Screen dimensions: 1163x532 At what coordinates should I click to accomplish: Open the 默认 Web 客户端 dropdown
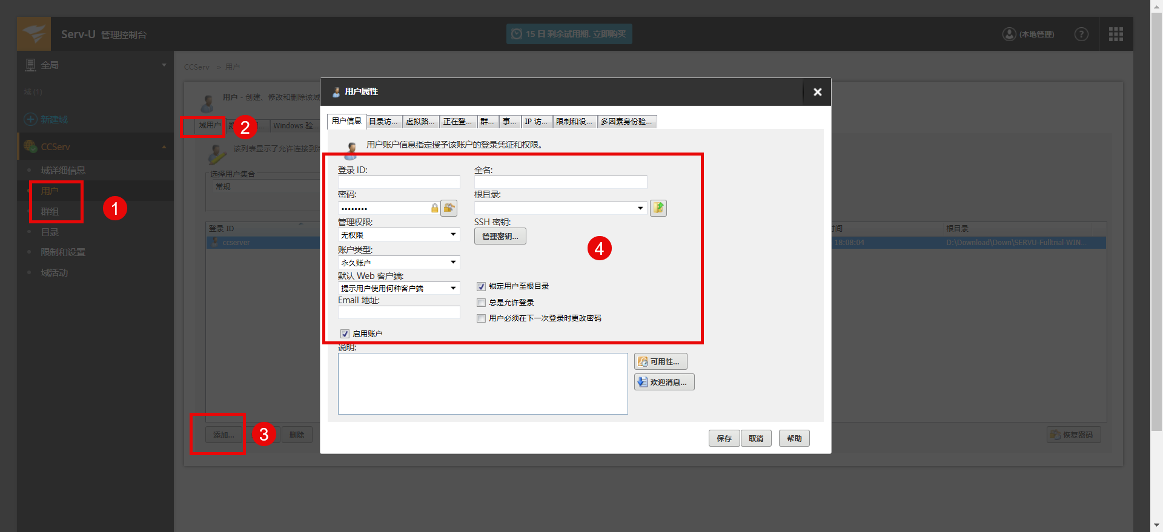tap(399, 288)
